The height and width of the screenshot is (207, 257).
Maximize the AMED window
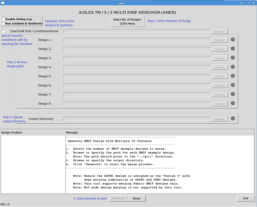click(249, 3)
